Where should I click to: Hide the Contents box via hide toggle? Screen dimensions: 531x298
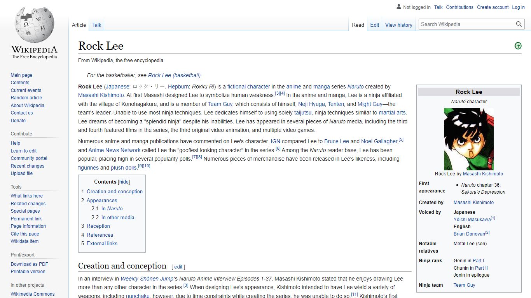pos(124,182)
